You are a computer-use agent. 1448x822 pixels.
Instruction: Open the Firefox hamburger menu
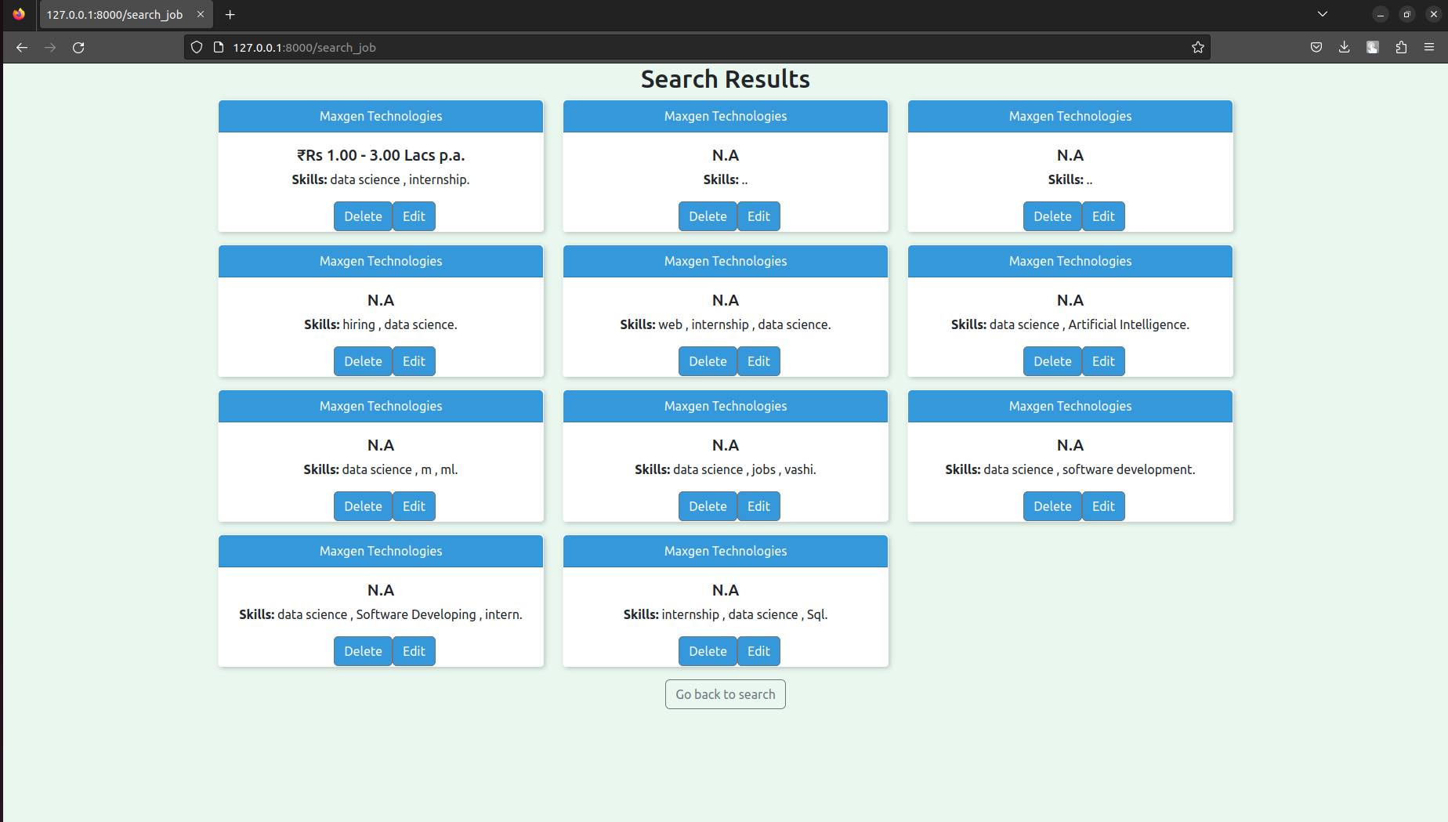pyautogui.click(x=1429, y=48)
